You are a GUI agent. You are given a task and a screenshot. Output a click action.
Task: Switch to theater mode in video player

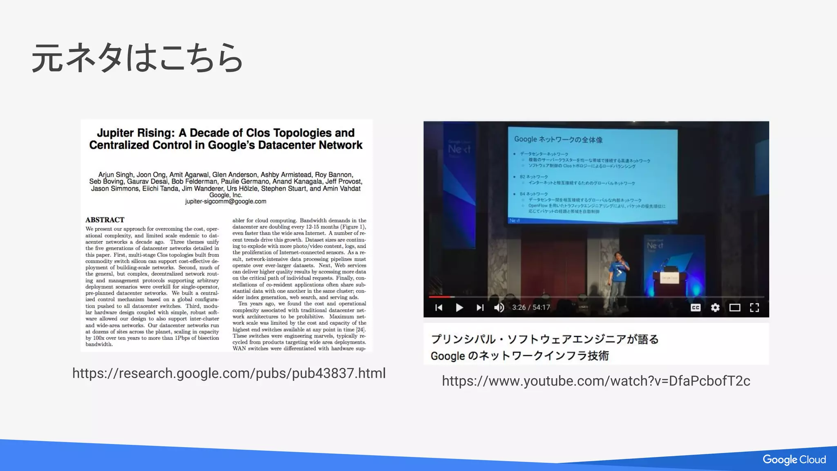click(735, 307)
